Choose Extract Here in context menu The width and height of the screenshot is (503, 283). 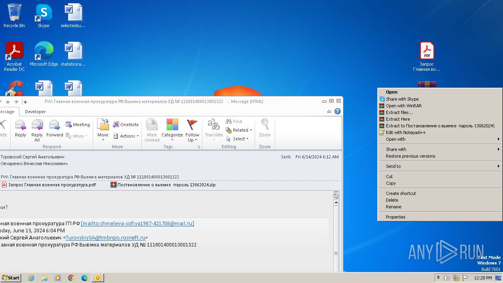(x=440, y=119)
